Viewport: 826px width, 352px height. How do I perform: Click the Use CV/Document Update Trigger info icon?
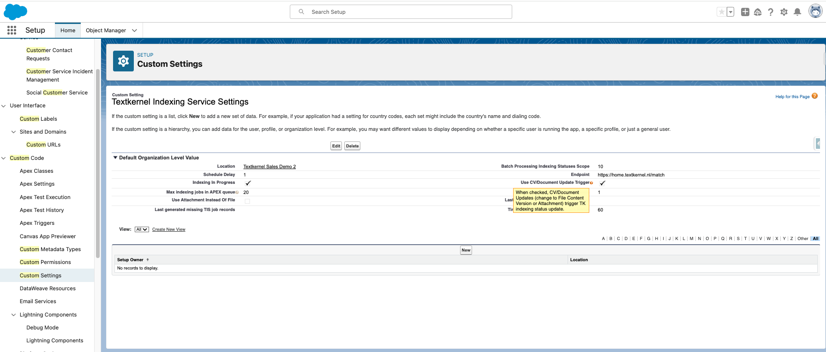click(x=591, y=183)
